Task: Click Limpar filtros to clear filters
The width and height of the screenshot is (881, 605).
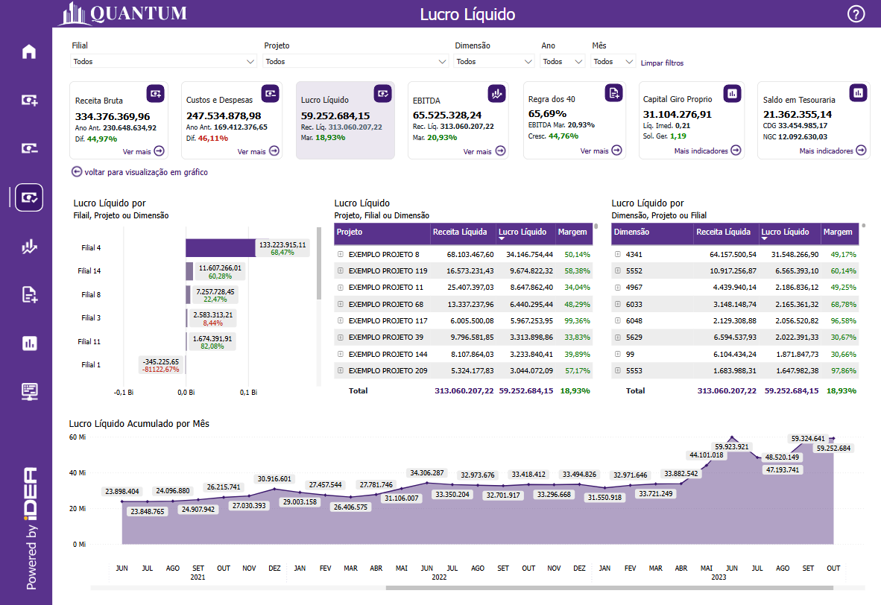Action: tap(662, 62)
